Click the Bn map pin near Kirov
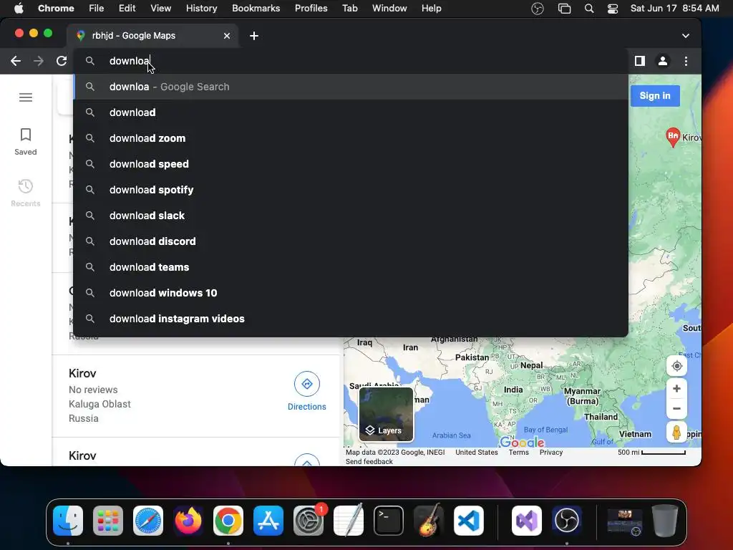This screenshot has height=550, width=733. 673,137
